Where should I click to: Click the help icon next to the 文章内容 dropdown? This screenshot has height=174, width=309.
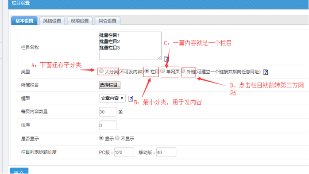coord(131,98)
